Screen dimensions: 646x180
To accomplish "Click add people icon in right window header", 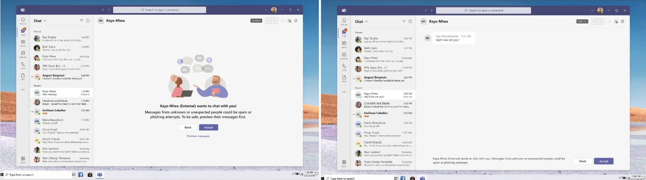I will (x=617, y=21).
